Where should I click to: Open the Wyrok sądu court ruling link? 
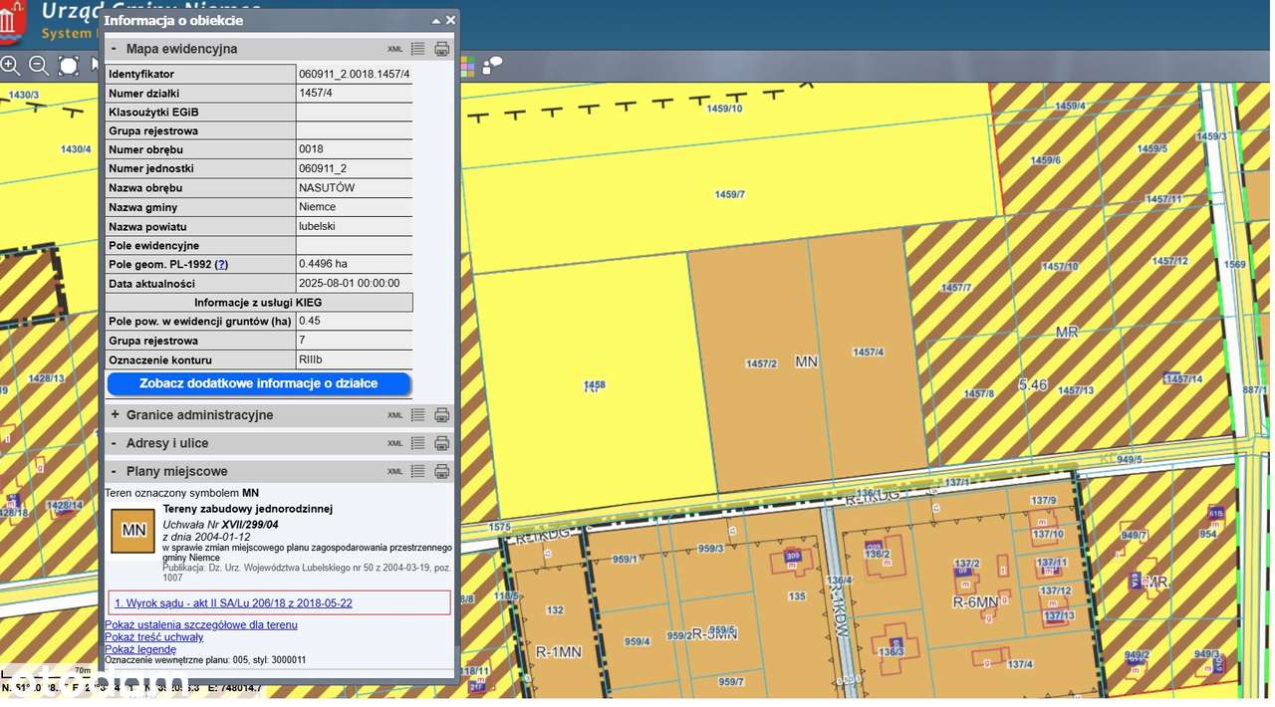(x=233, y=603)
